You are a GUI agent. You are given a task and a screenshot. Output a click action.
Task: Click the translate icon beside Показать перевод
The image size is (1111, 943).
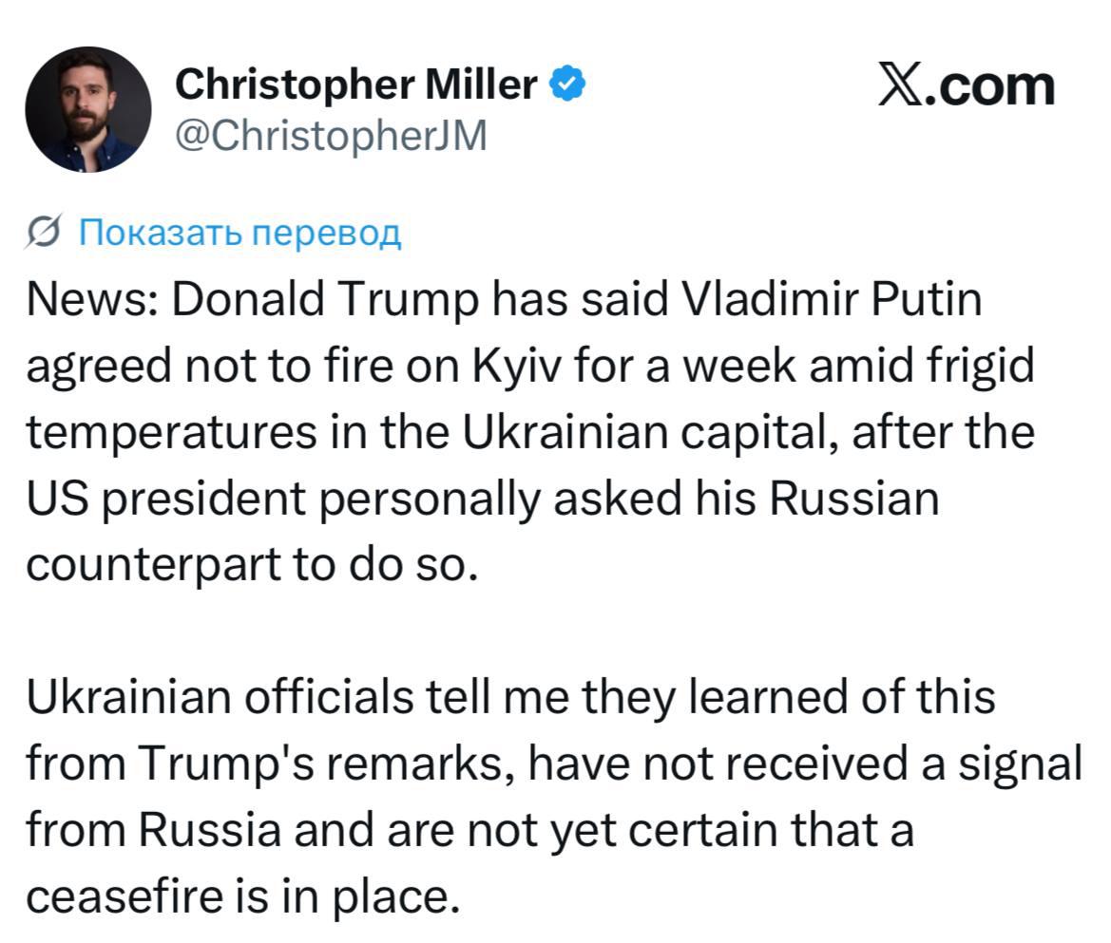(x=45, y=232)
